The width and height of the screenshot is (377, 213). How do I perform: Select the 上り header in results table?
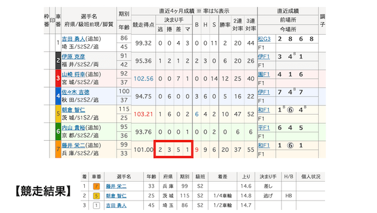tap(246, 177)
